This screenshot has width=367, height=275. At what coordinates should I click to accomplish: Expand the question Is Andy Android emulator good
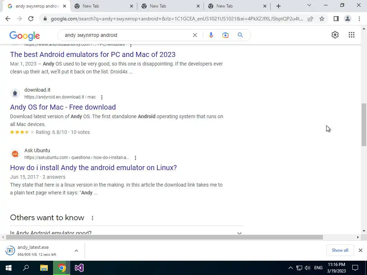127,233
